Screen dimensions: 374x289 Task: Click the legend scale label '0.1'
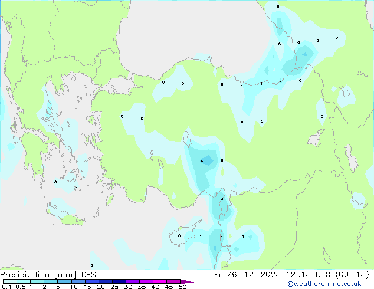[x=6, y=287]
